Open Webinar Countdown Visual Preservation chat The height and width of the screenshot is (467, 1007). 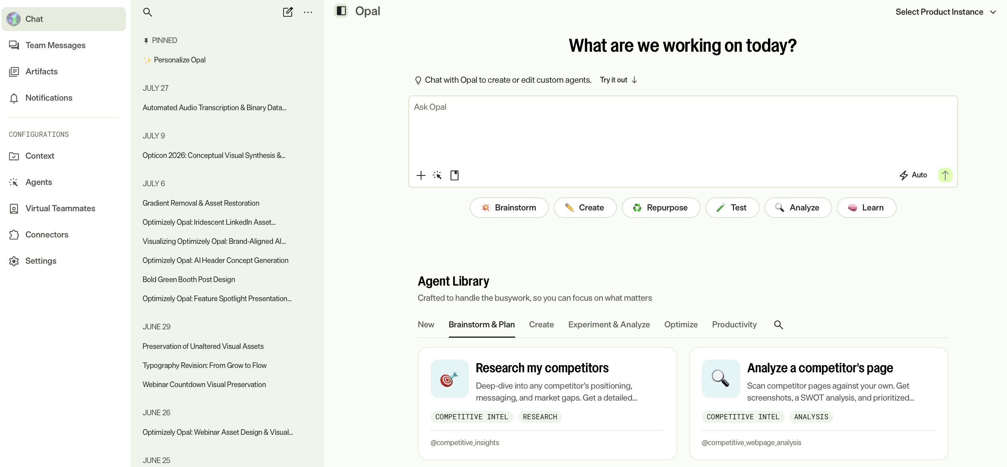204,385
